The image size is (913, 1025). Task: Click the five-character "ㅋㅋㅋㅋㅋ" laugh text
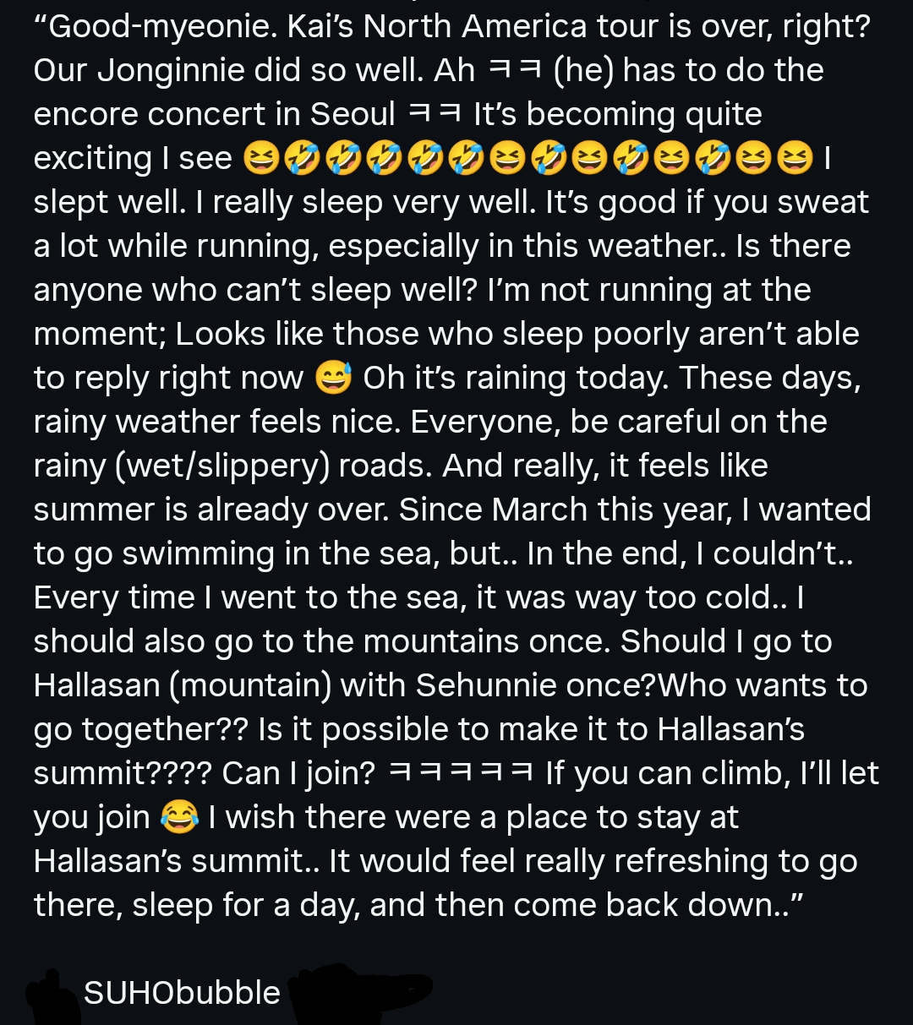pyautogui.click(x=460, y=773)
